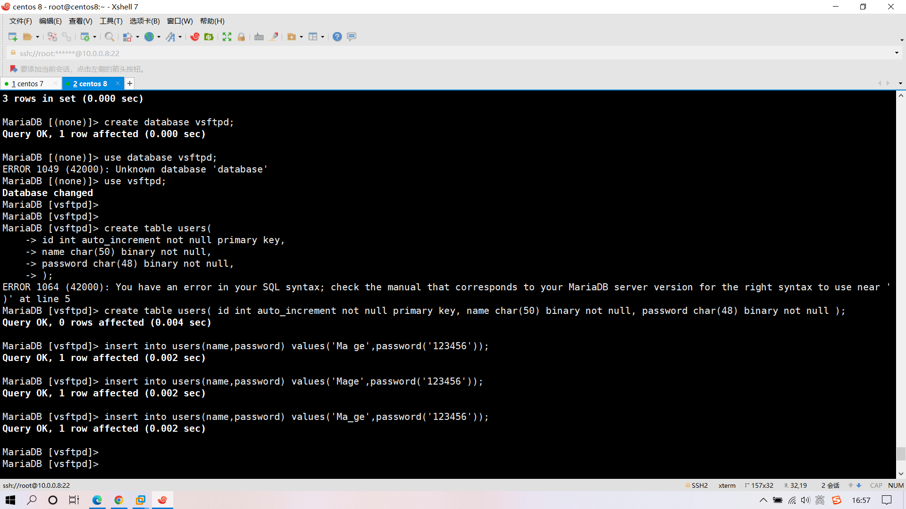
Task: Click the ssh address bar field
Action: (x=283, y=53)
